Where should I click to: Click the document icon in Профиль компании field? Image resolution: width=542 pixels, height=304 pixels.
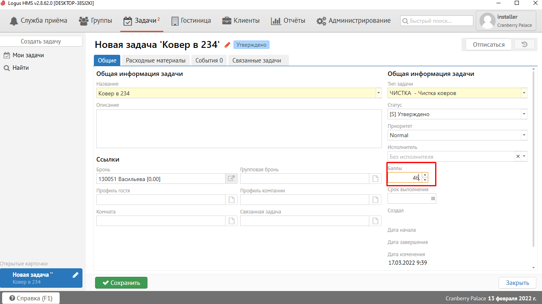(x=375, y=200)
